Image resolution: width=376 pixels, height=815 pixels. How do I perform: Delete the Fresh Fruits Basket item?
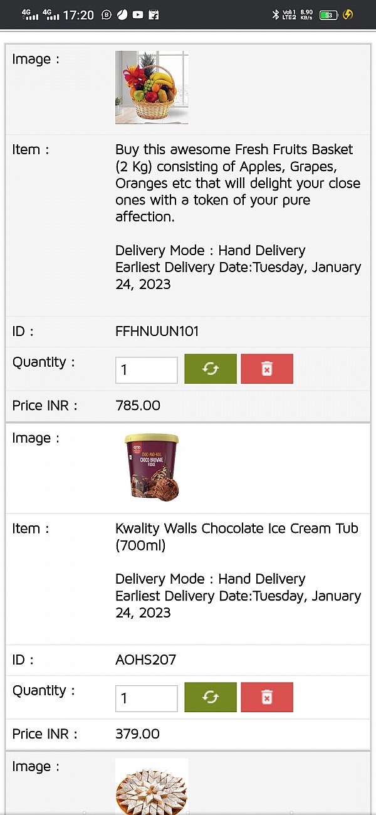(x=267, y=369)
